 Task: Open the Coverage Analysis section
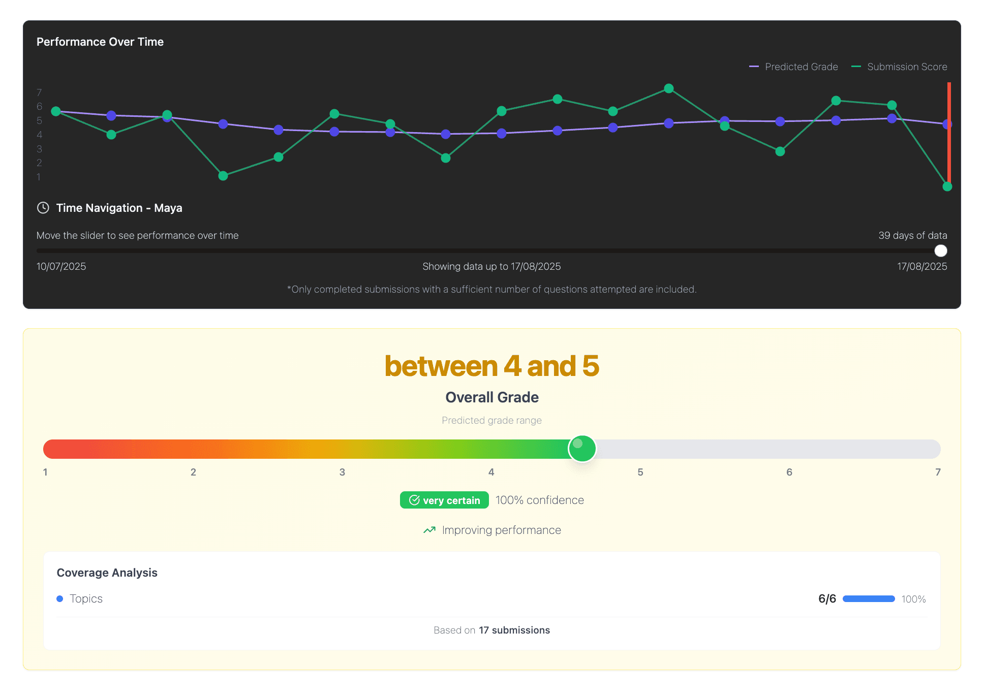107,573
